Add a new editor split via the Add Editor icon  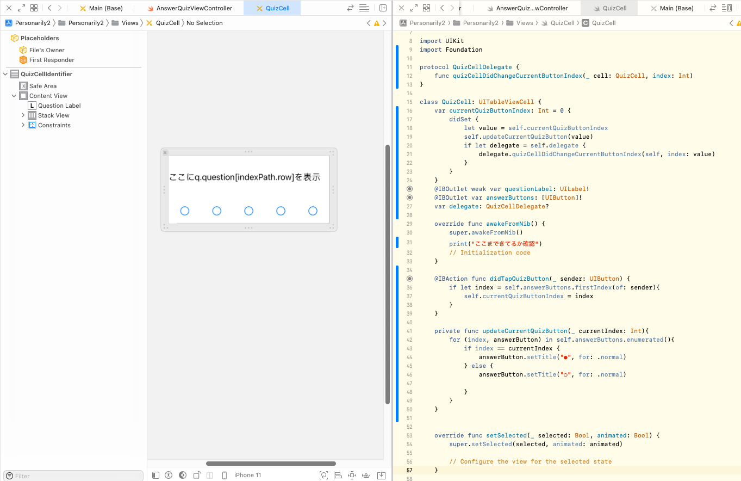[383, 8]
